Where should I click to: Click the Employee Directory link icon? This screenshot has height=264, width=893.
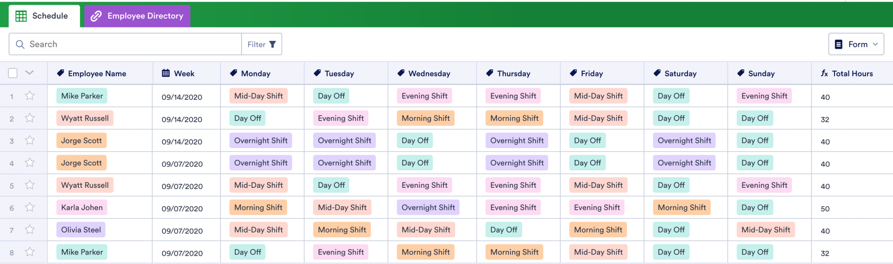(96, 16)
